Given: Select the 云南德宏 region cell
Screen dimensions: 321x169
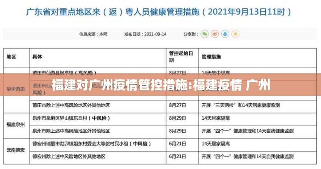Looking at the screenshot, I should pyautogui.click(x=15, y=150).
